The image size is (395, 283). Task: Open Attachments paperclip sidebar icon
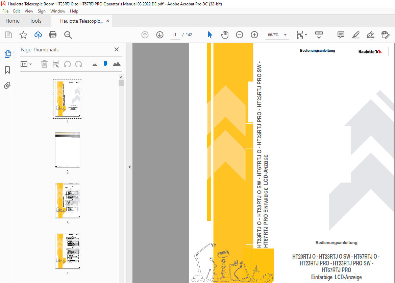(x=7, y=86)
